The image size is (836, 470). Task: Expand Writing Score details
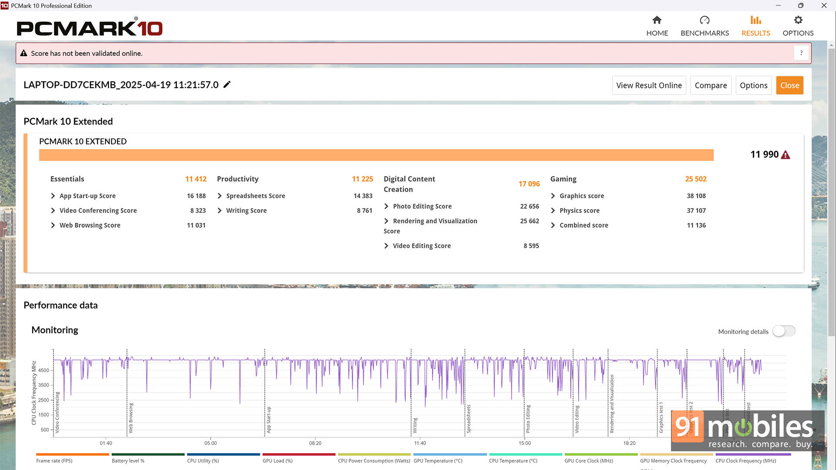tap(220, 211)
